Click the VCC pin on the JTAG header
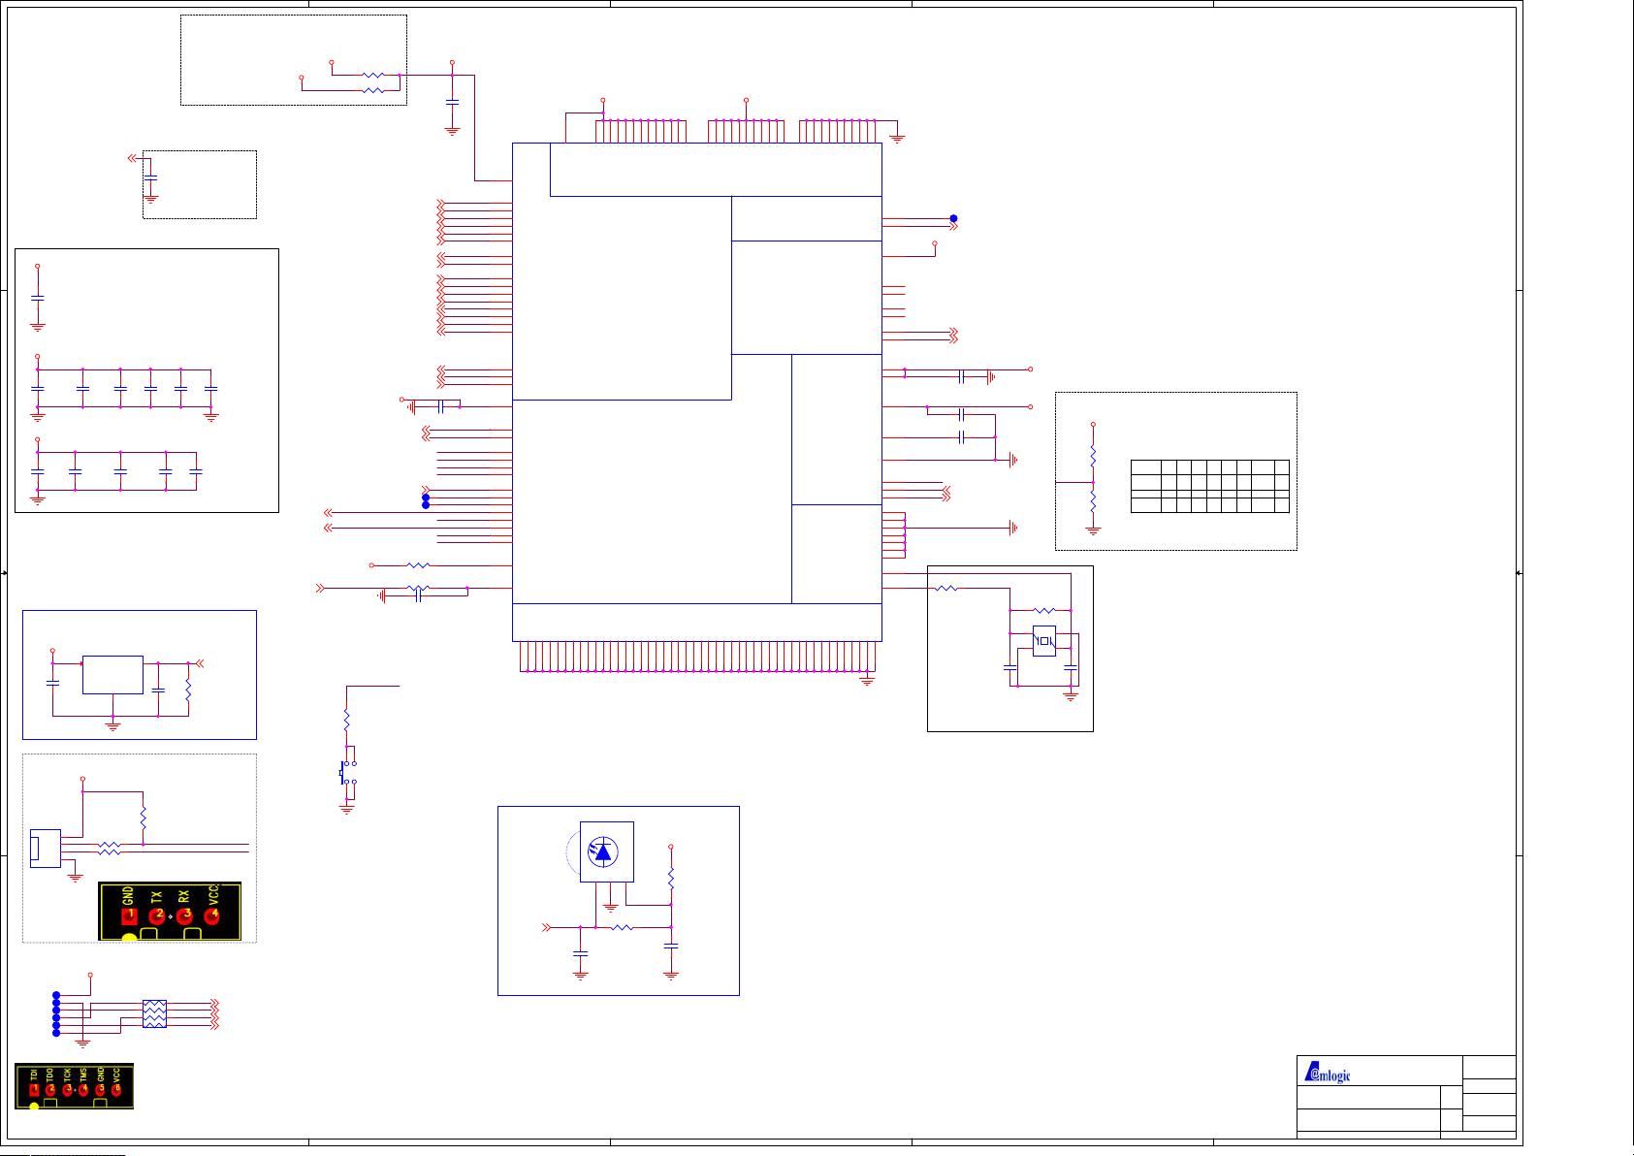This screenshot has height=1156, width=1634. tap(116, 1089)
